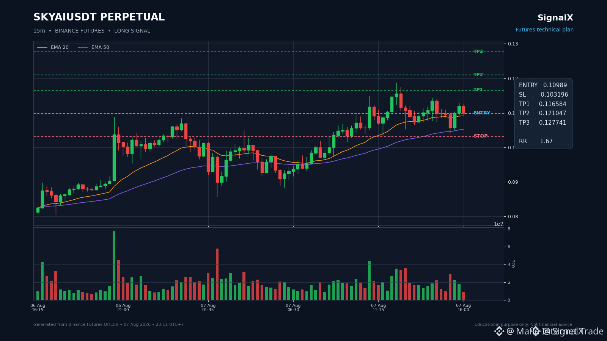Click the green TP1 line label on the chart

[478, 90]
